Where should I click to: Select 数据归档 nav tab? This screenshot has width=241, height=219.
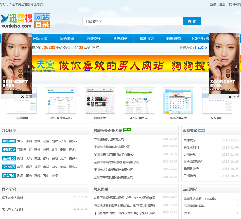point(173,38)
